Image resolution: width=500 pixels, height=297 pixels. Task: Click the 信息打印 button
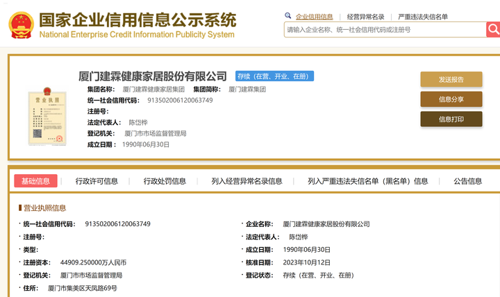pyautogui.click(x=451, y=119)
